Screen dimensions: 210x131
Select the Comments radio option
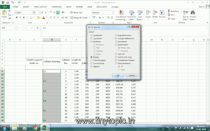(x=91, y=35)
